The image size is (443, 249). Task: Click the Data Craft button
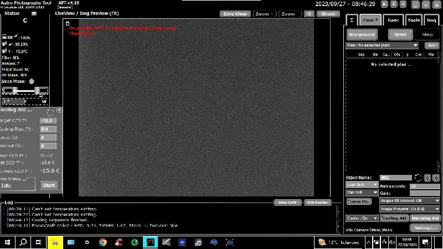point(287,203)
